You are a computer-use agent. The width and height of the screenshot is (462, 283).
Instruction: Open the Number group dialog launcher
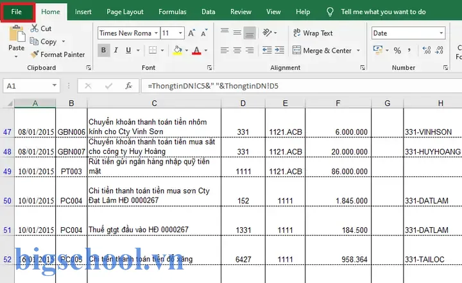(445, 68)
